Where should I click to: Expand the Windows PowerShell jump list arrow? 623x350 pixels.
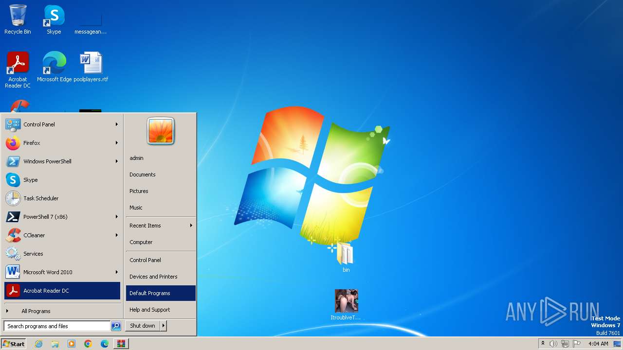[117, 161]
